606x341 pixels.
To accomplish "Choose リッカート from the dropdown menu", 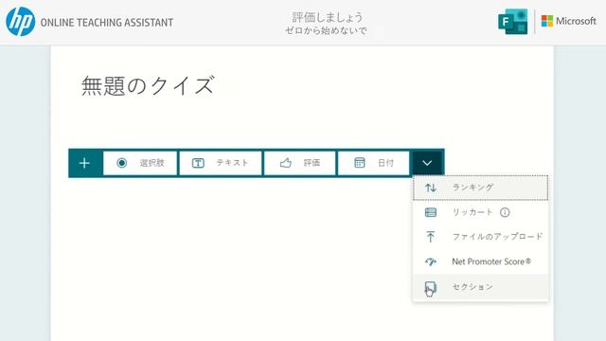I will click(x=480, y=212).
